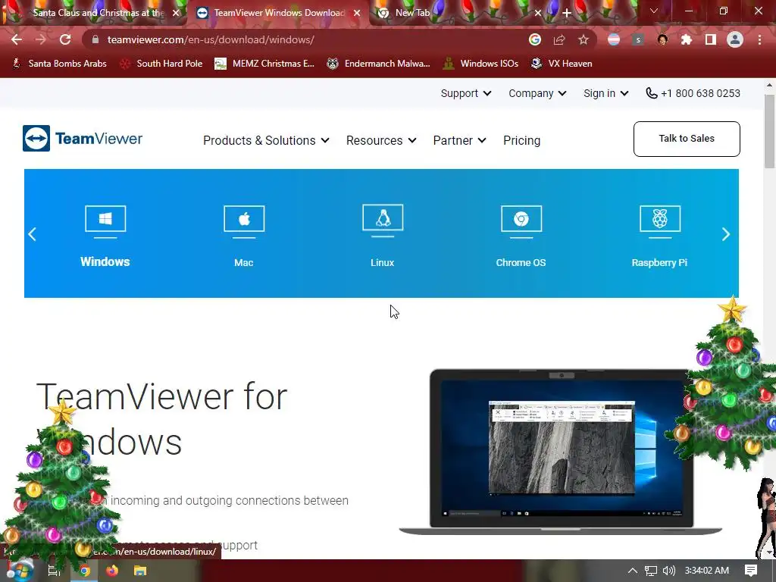Open Firefox from the taskbar

click(x=112, y=571)
